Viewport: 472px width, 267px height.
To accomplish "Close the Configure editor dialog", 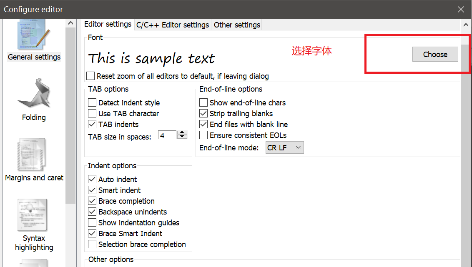I will pyautogui.click(x=461, y=9).
